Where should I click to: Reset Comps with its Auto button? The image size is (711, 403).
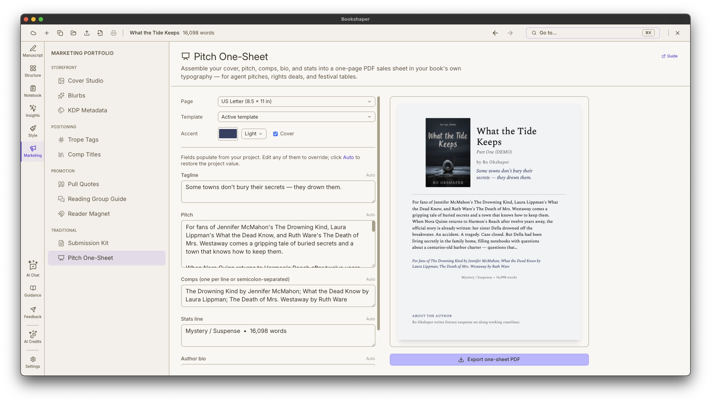371,279
